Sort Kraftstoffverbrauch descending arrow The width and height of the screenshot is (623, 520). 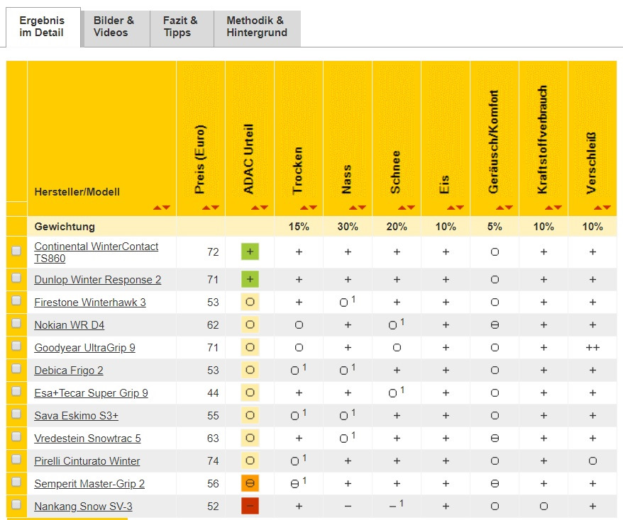(558, 208)
